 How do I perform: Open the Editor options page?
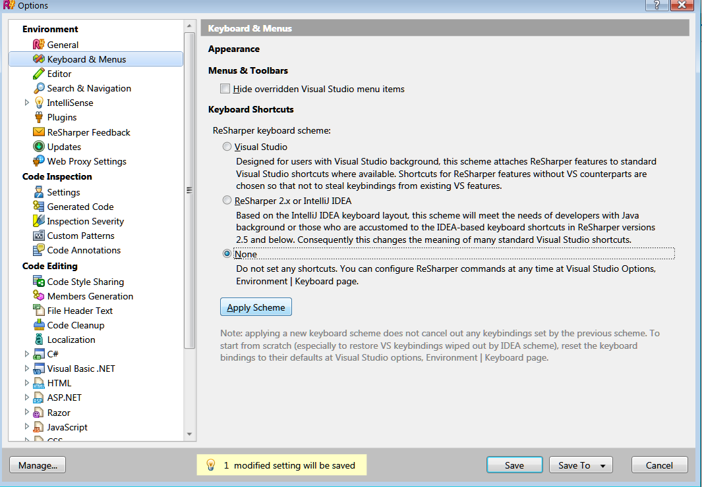(x=59, y=74)
